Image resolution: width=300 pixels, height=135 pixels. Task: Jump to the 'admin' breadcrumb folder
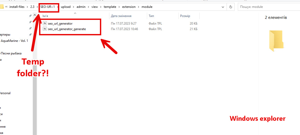click(x=81, y=7)
